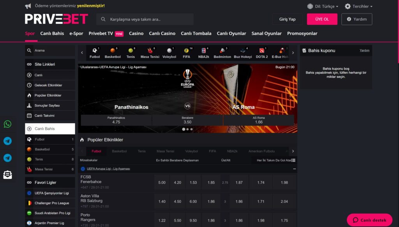
Task: Select Tenis in the sports carousel
Action: pos(131,53)
